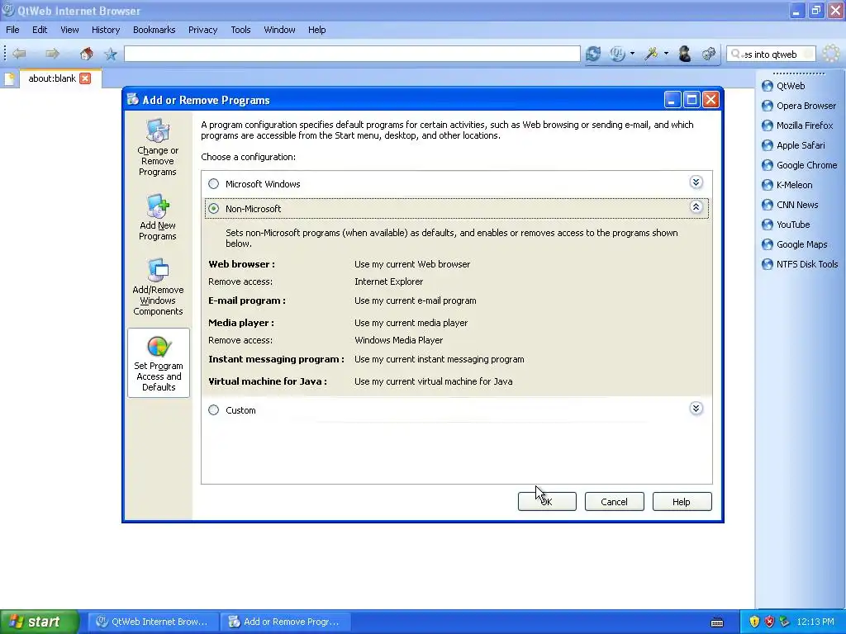Click the QtWeb globe toolbar icon

pos(617,54)
